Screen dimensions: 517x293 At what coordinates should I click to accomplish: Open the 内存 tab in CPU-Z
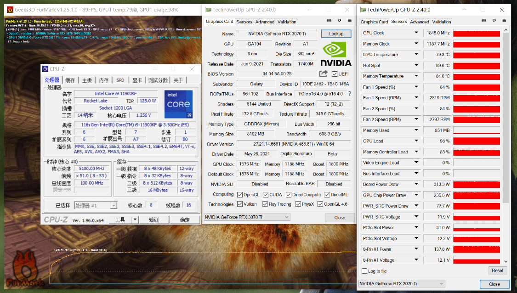tap(103, 80)
